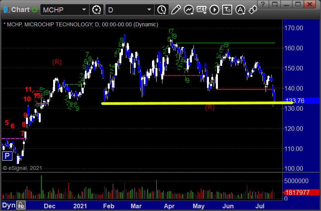Screen dimensions: 321x211
Task: Open the window options dropdown in title bar
Action: 275,4
